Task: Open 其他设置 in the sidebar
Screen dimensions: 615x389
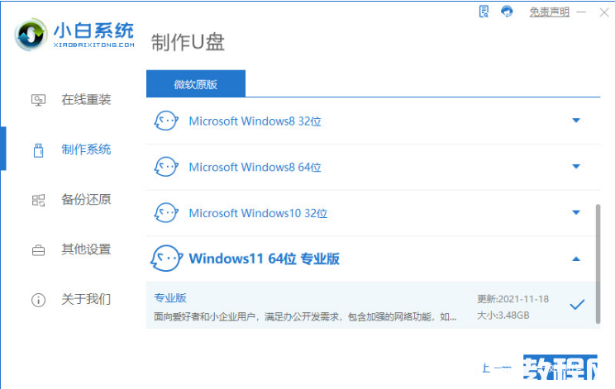Action: (86, 249)
